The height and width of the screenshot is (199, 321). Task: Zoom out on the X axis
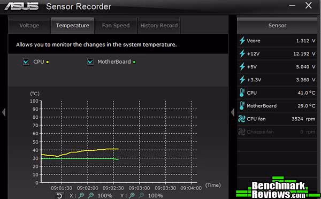click(x=91, y=195)
